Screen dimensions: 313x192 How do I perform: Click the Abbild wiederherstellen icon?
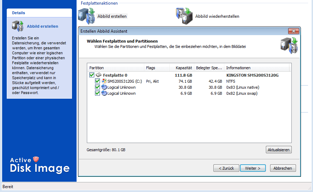tap(184, 16)
